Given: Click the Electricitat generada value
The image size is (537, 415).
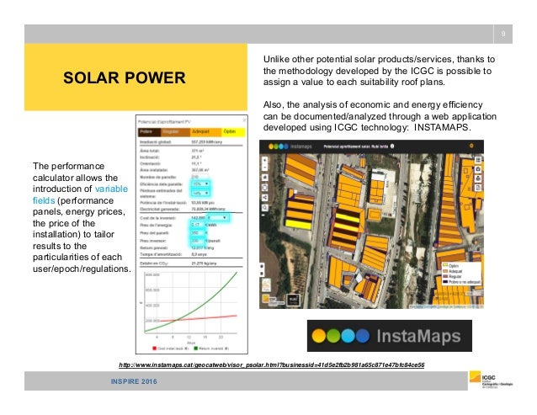Looking at the screenshot, I should pos(208,209).
